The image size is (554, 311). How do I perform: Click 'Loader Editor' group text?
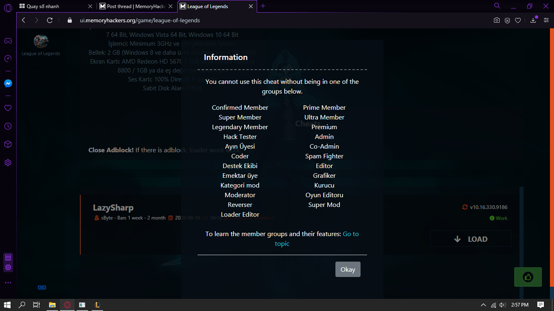pos(240,215)
